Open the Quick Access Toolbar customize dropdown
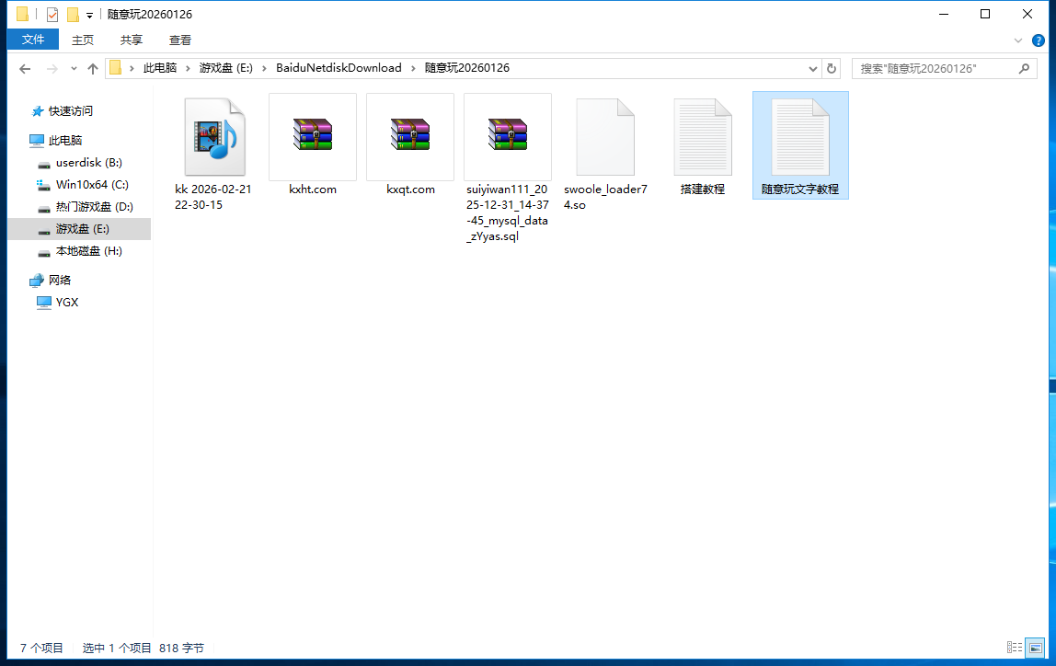 tap(89, 15)
